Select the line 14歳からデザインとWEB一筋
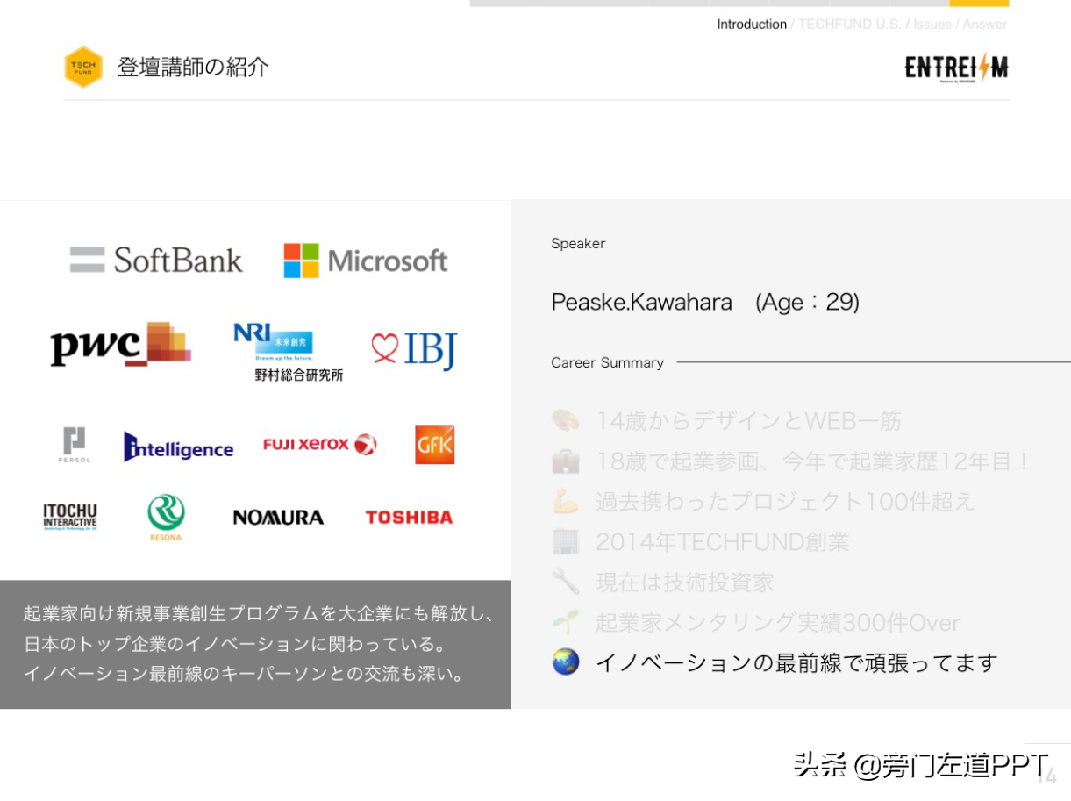 pos(748,421)
